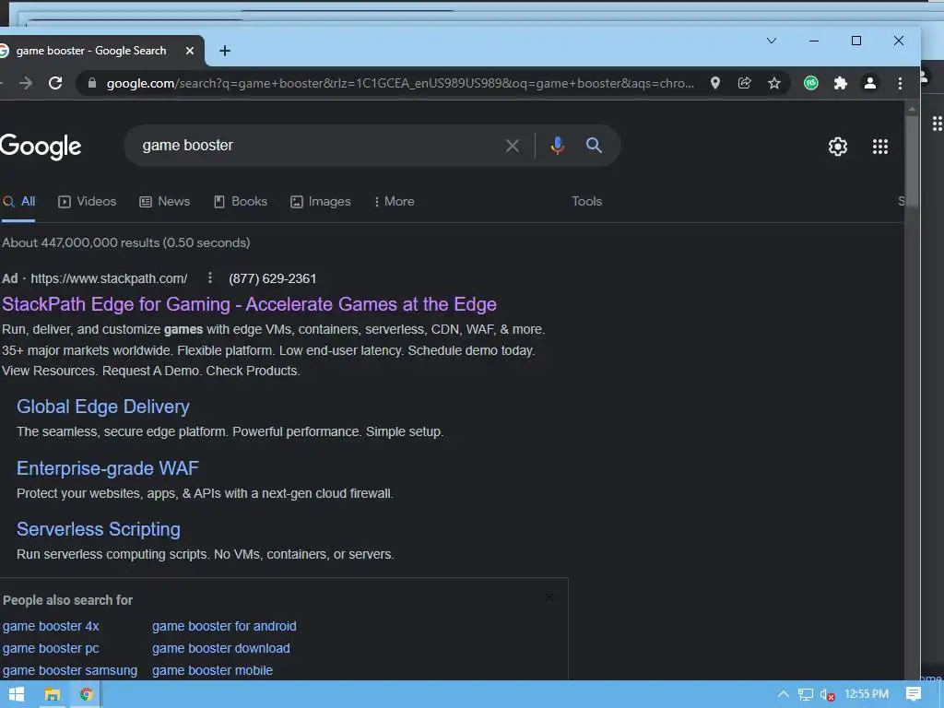Screen dimensions: 944x708
Task: Select the All results tab
Action: coord(19,202)
